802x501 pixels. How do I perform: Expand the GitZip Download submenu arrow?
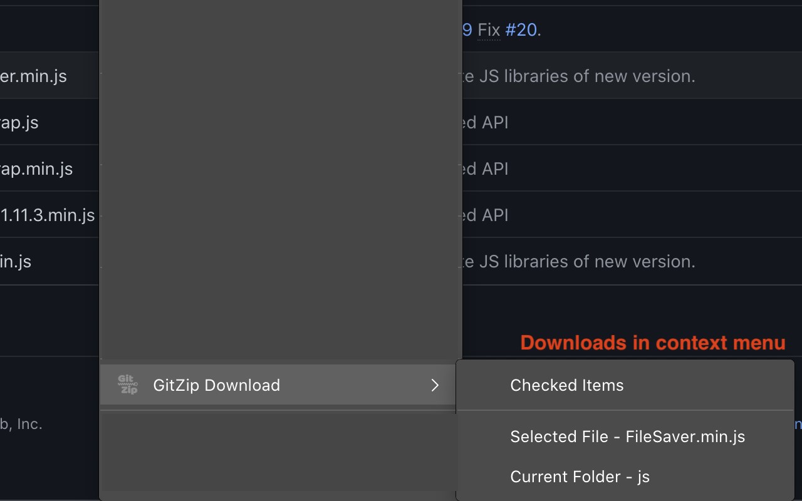point(435,385)
